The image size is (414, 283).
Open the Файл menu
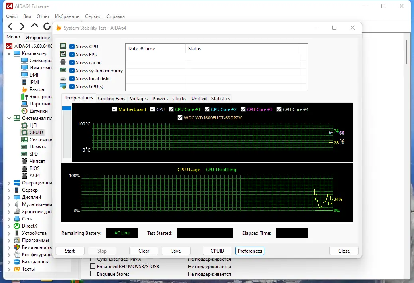click(12, 16)
